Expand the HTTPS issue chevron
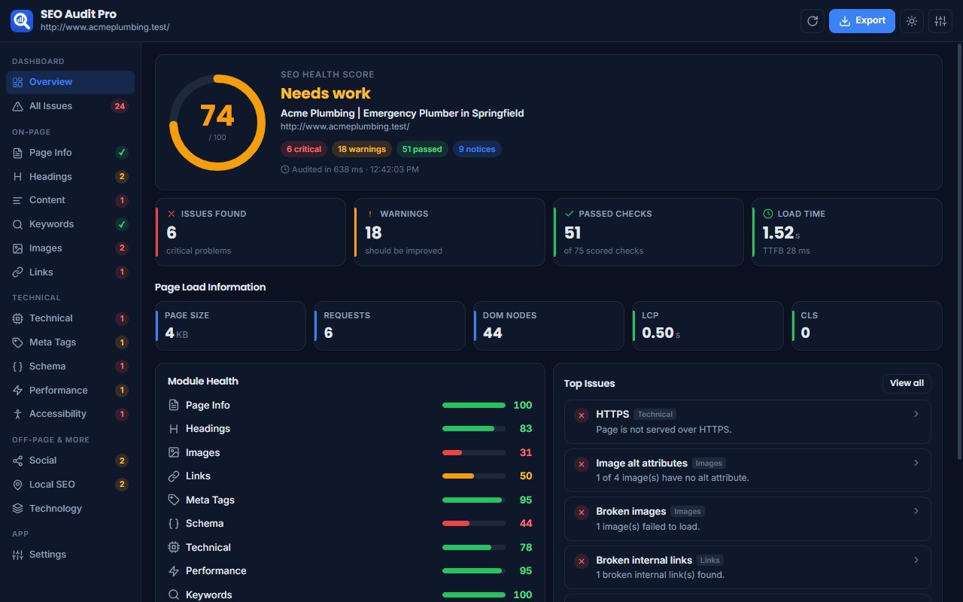The width and height of the screenshot is (963, 602). tap(916, 414)
